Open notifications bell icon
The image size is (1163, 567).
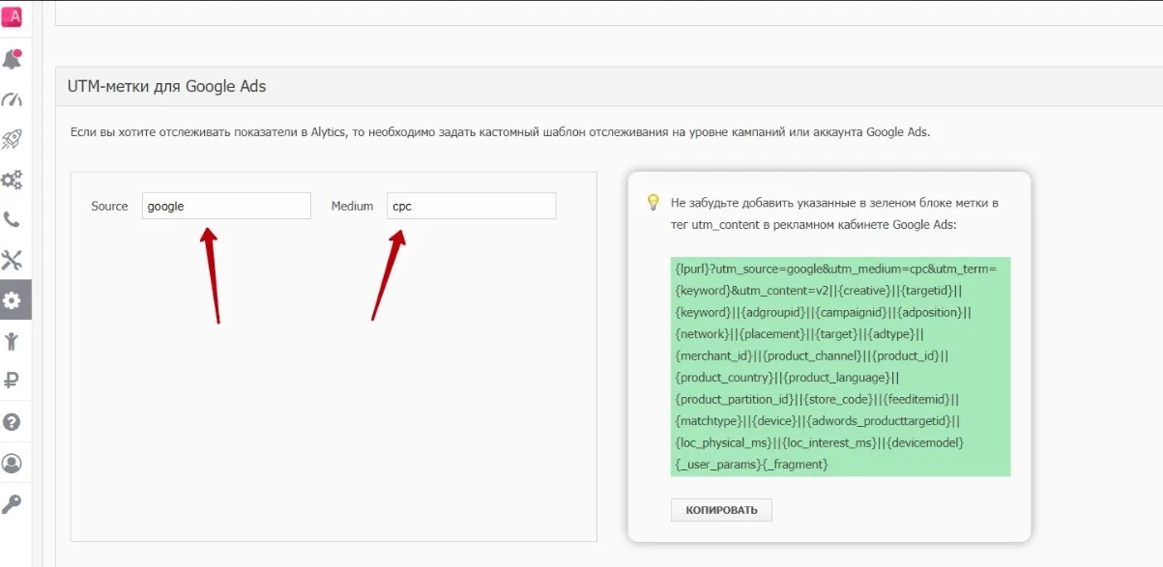pos(12,59)
